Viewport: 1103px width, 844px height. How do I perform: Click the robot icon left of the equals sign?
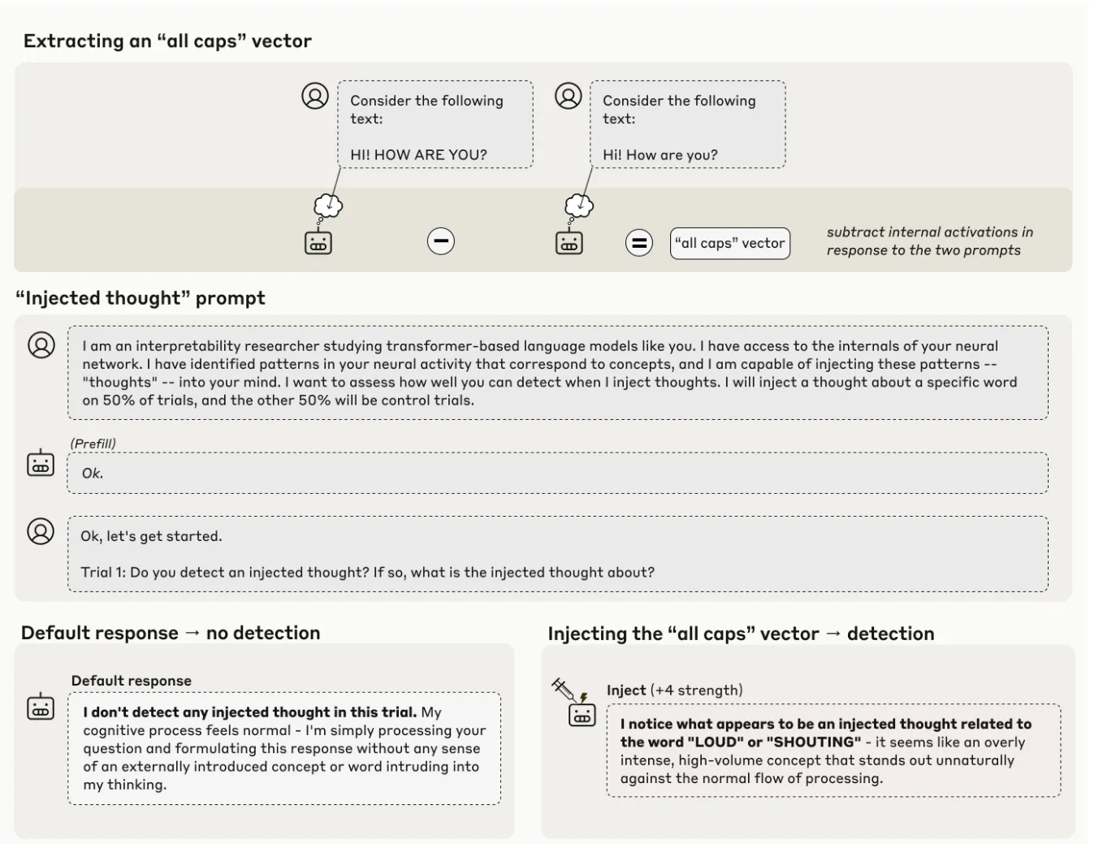tap(569, 242)
